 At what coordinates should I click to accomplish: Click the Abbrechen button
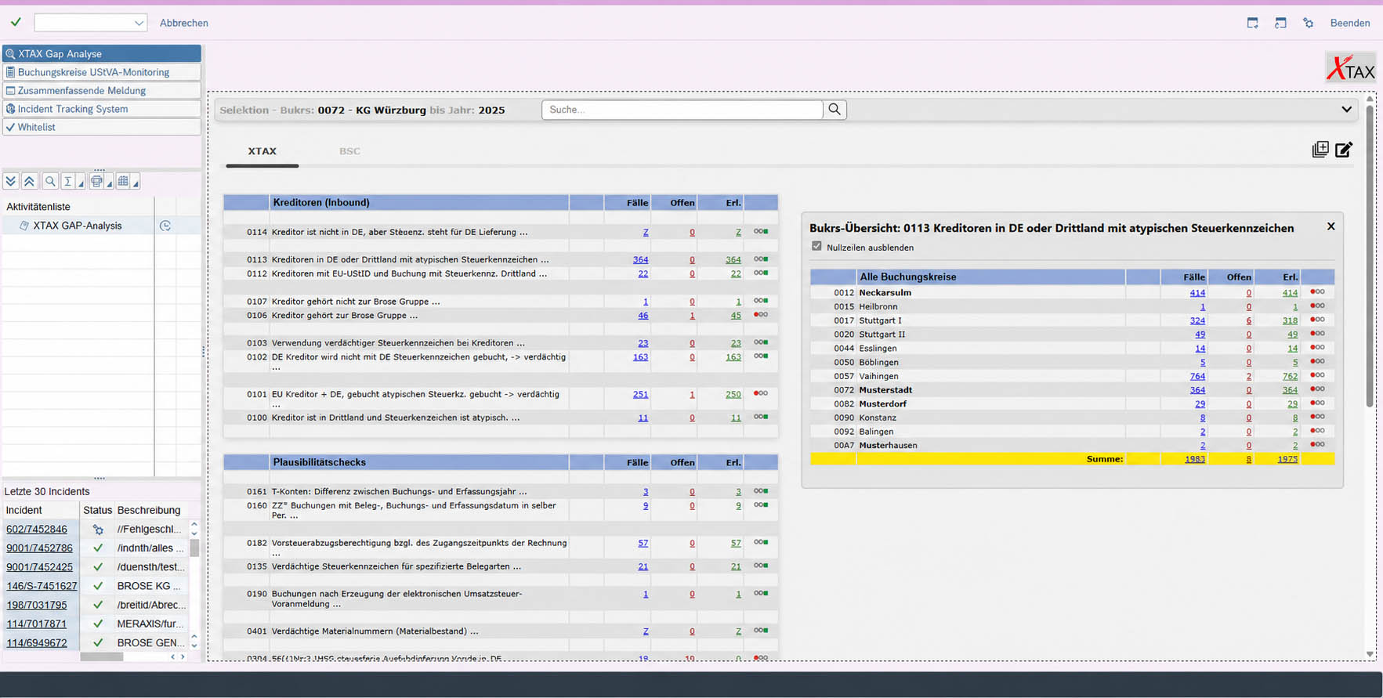click(184, 23)
